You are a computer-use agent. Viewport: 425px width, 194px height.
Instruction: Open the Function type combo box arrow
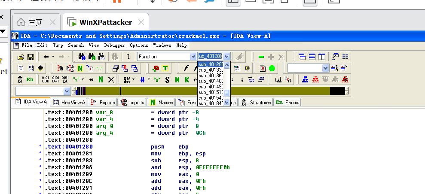193,57
